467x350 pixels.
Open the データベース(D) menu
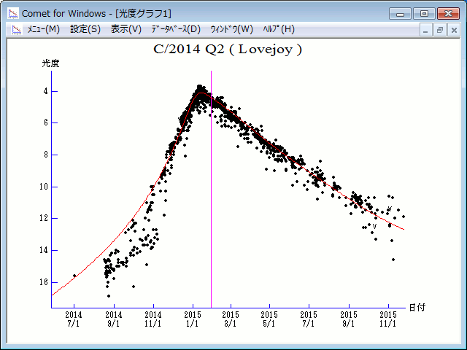coord(176,29)
